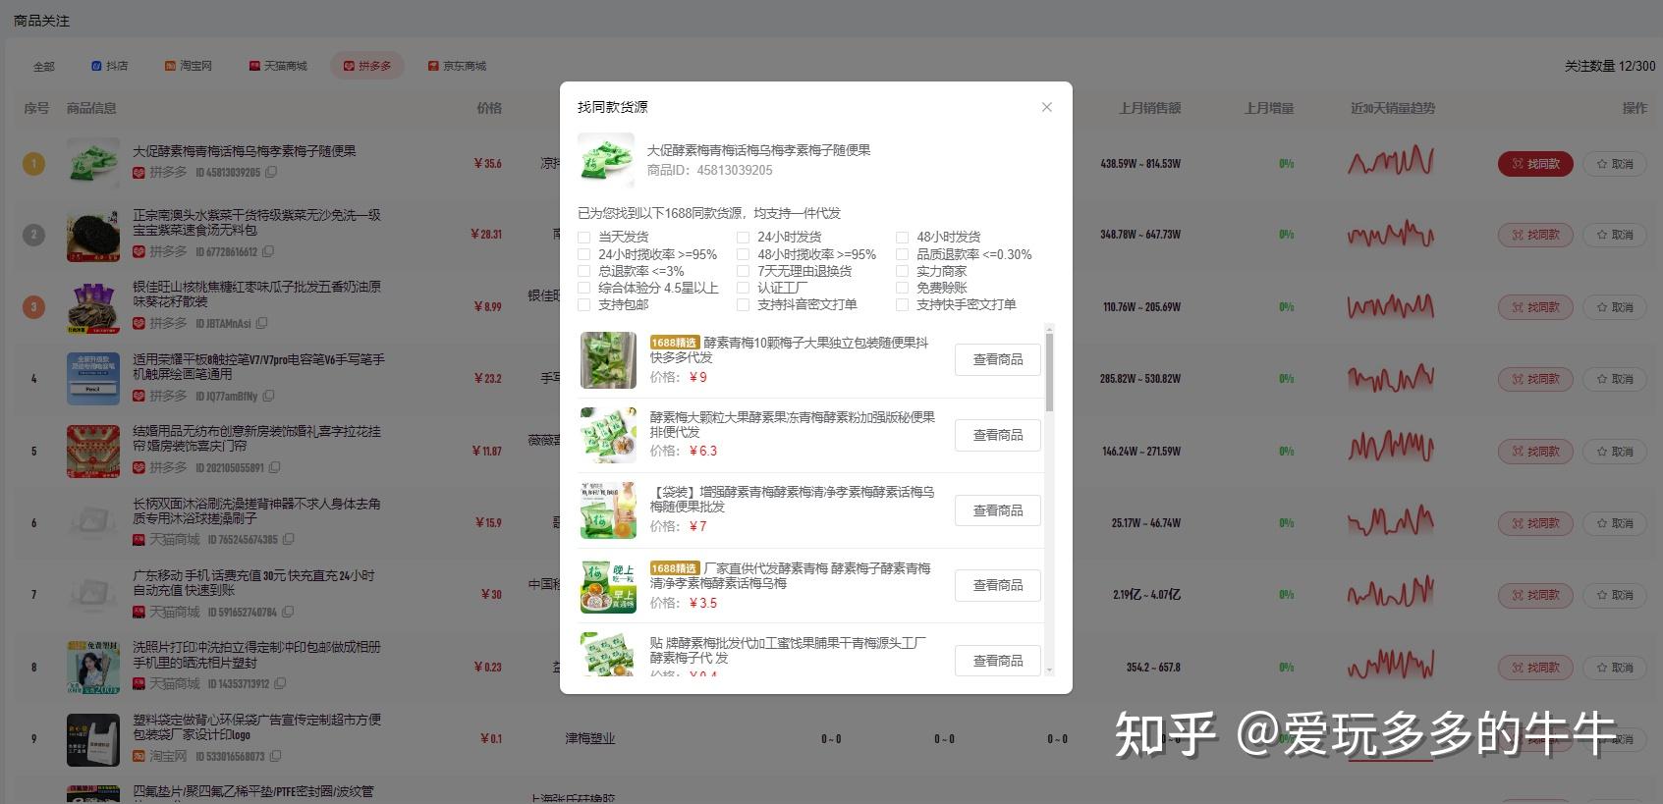Check the 实力商家 option
This screenshot has width=1663, height=804.
click(x=903, y=271)
